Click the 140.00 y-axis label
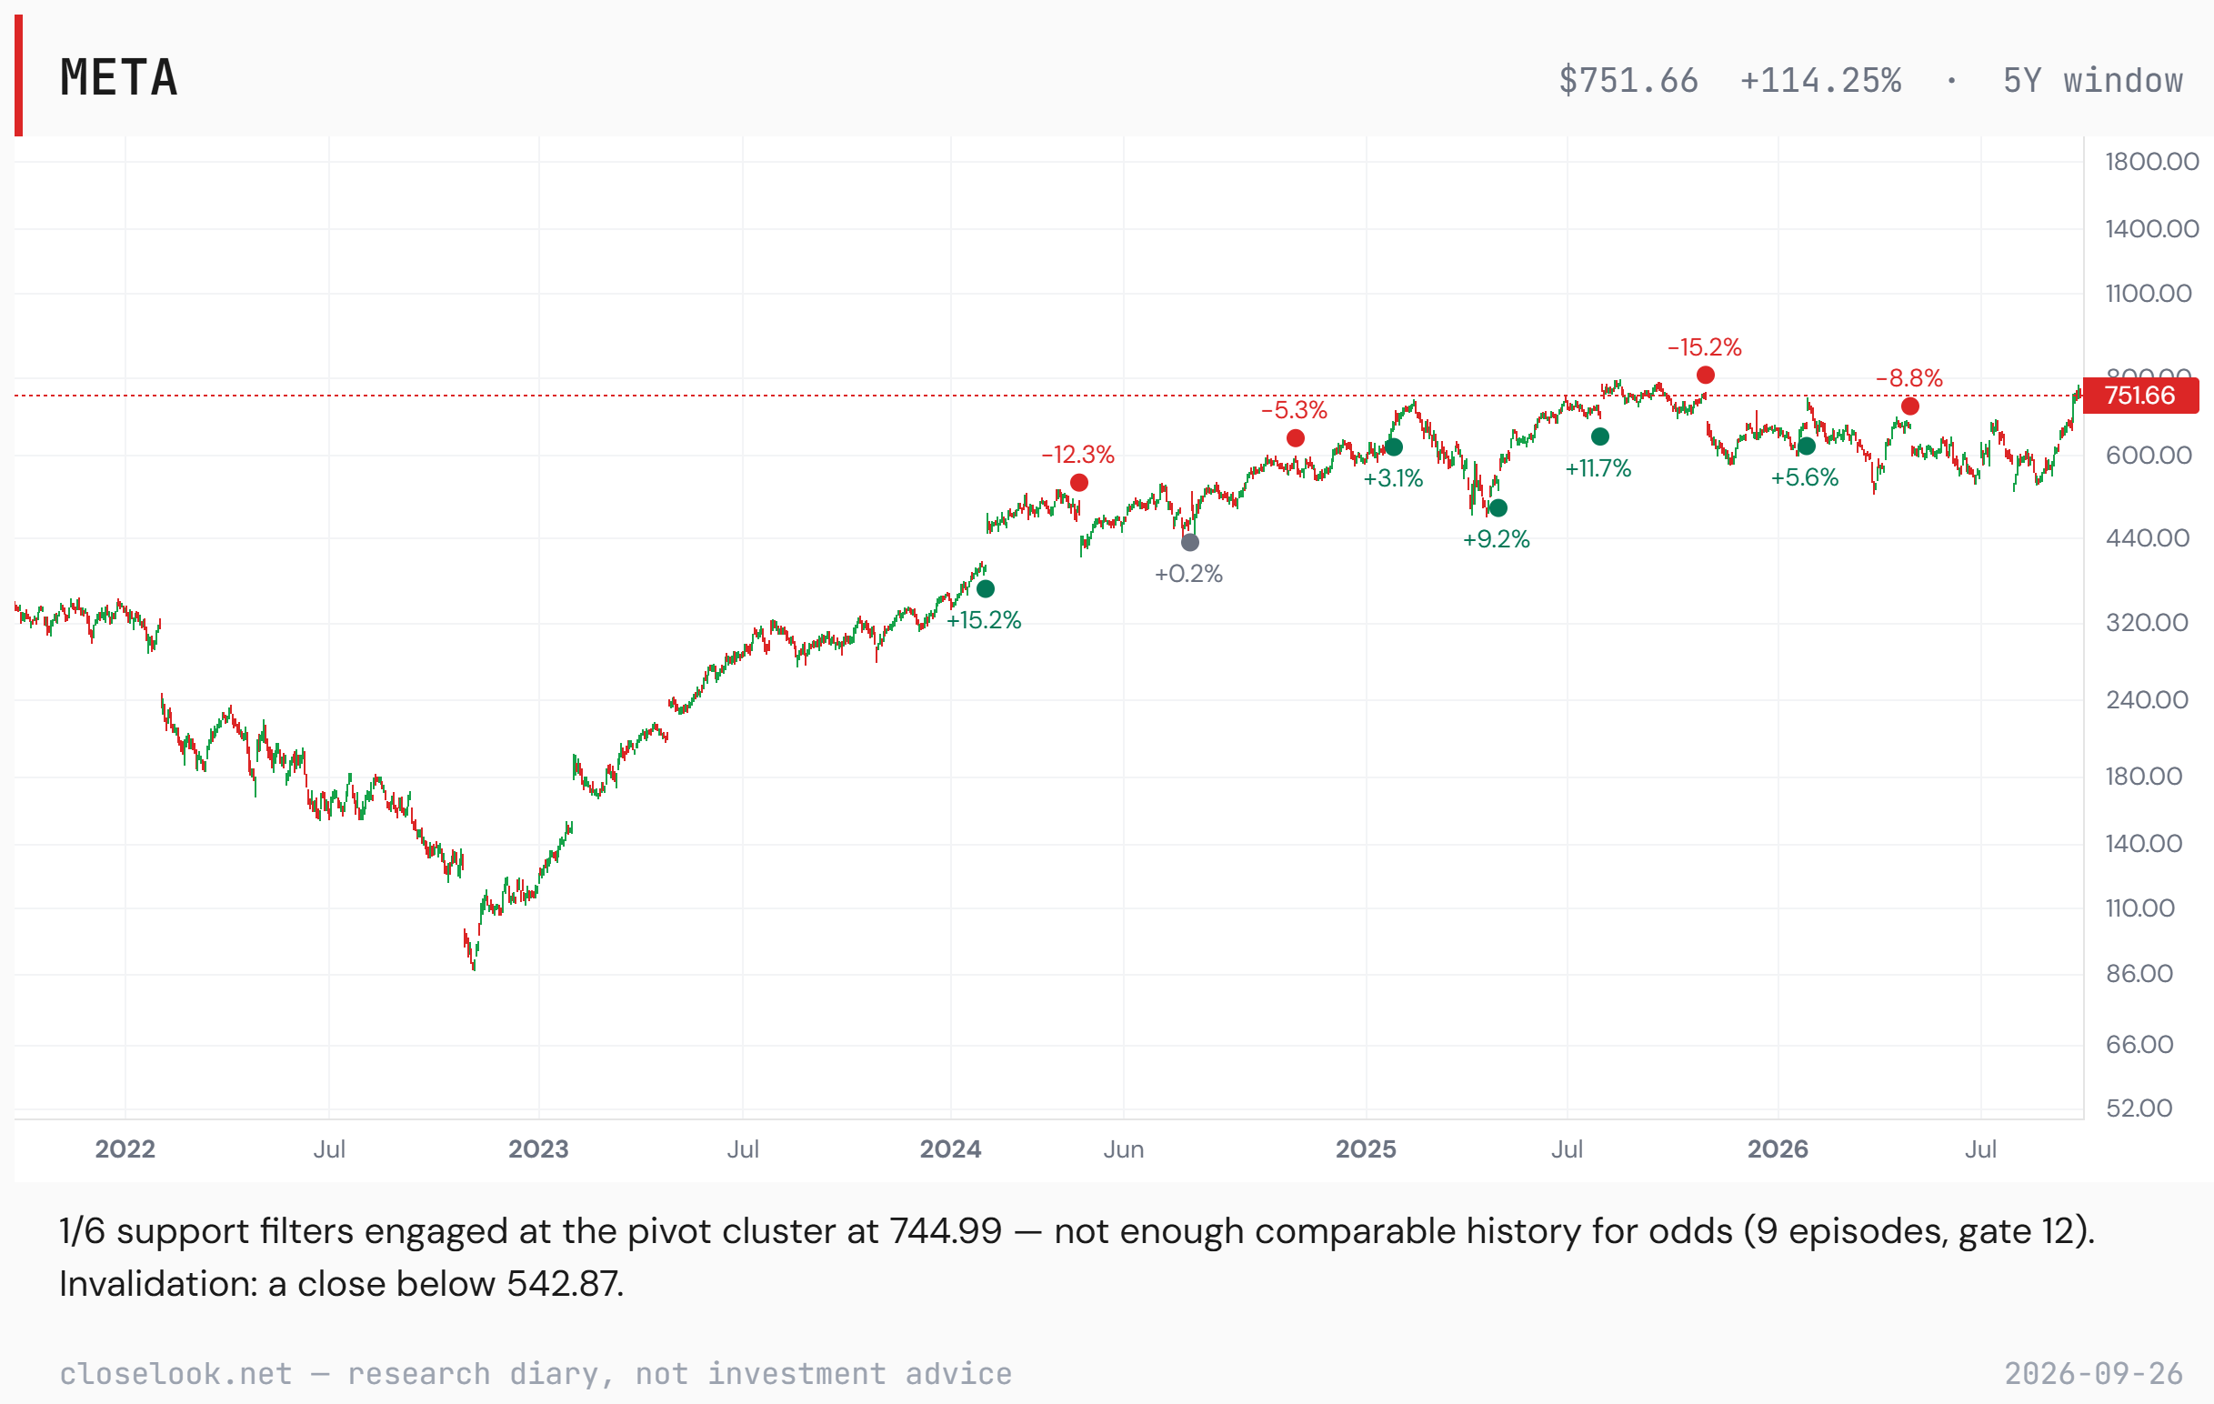2214x1404 pixels. coord(2143,844)
